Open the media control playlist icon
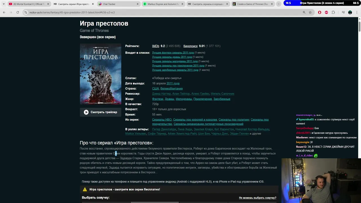The width and height of the screenshot is (361, 203). tap(343, 12)
